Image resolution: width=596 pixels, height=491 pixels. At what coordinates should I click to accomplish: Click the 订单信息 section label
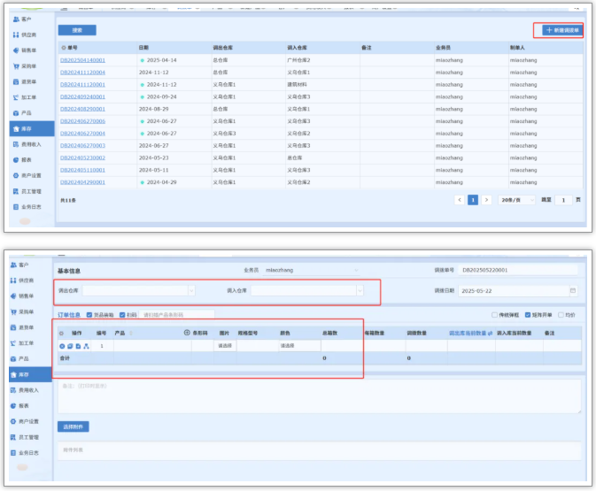pos(69,315)
